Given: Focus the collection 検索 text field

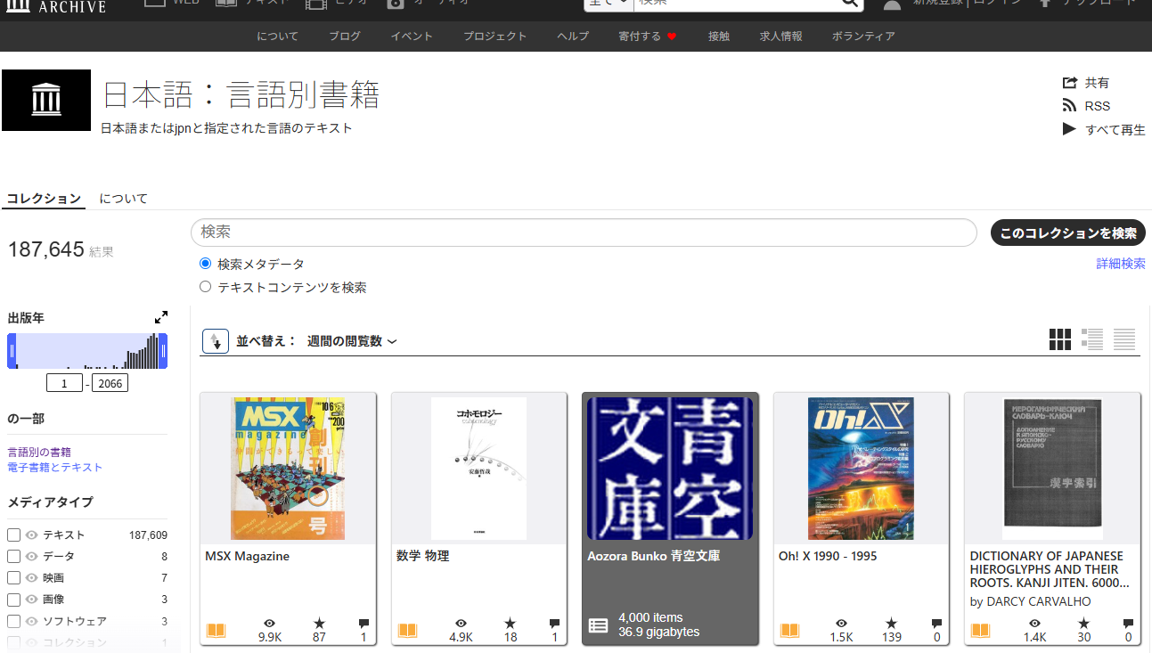Looking at the screenshot, I should (584, 233).
